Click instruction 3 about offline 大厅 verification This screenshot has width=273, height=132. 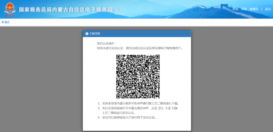point(127,117)
